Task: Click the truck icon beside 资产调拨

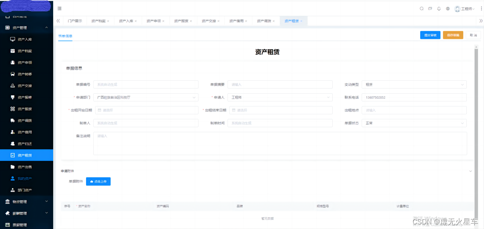Action: point(13,120)
